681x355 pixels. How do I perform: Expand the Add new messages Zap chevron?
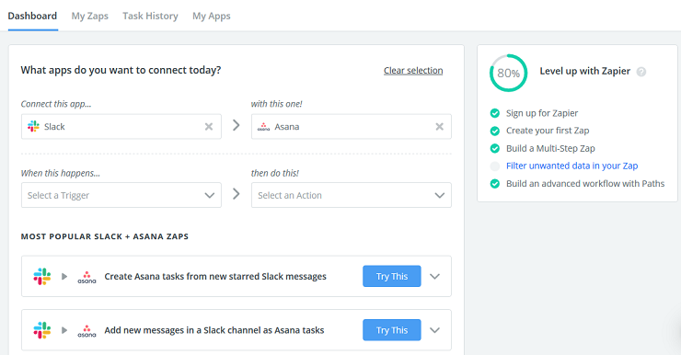[434, 330]
